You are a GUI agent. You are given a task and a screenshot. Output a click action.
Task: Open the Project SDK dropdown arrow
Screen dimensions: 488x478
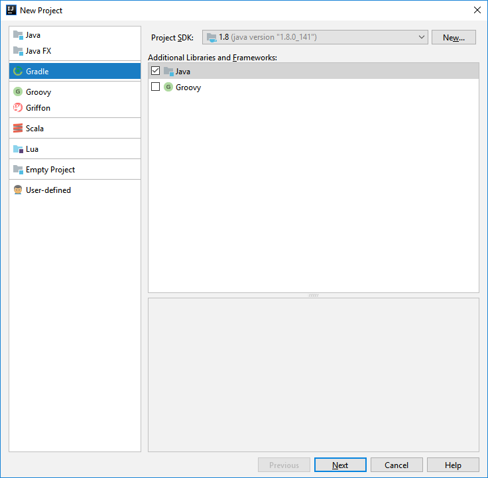tap(422, 37)
